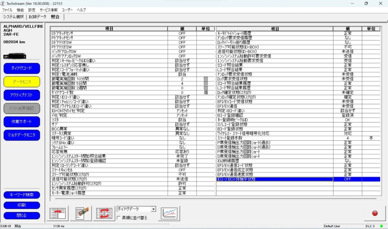Open the ファイル menu
The height and width of the screenshot is (229, 388).
coord(7,10)
